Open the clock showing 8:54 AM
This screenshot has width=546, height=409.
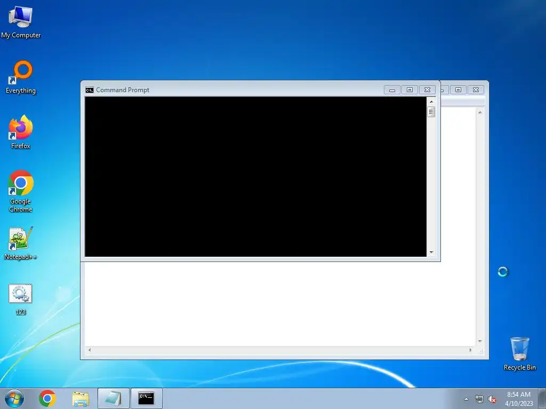pos(519,399)
